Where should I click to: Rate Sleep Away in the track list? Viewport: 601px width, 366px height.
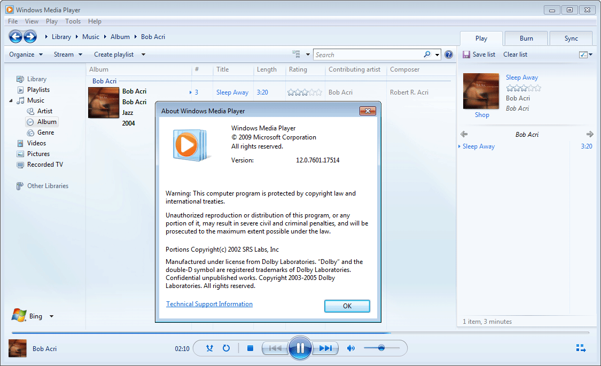(305, 92)
